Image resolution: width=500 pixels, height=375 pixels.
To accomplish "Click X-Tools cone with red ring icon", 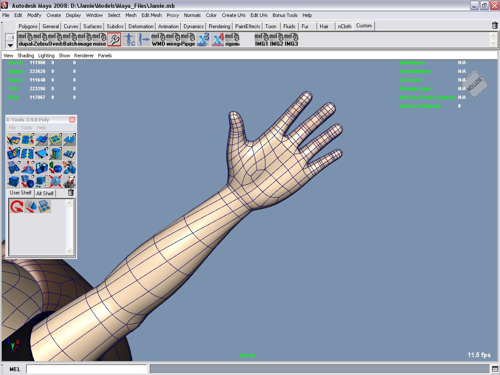I will pyautogui.click(x=27, y=168).
